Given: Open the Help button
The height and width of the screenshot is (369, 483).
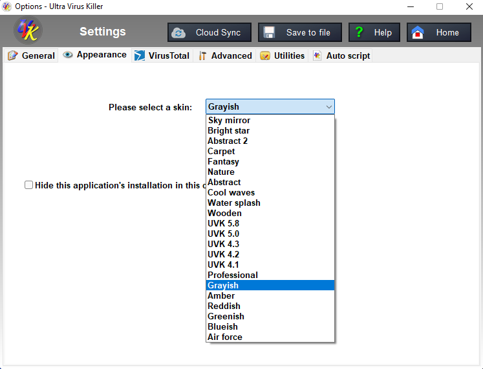Looking at the screenshot, I should tap(374, 32).
